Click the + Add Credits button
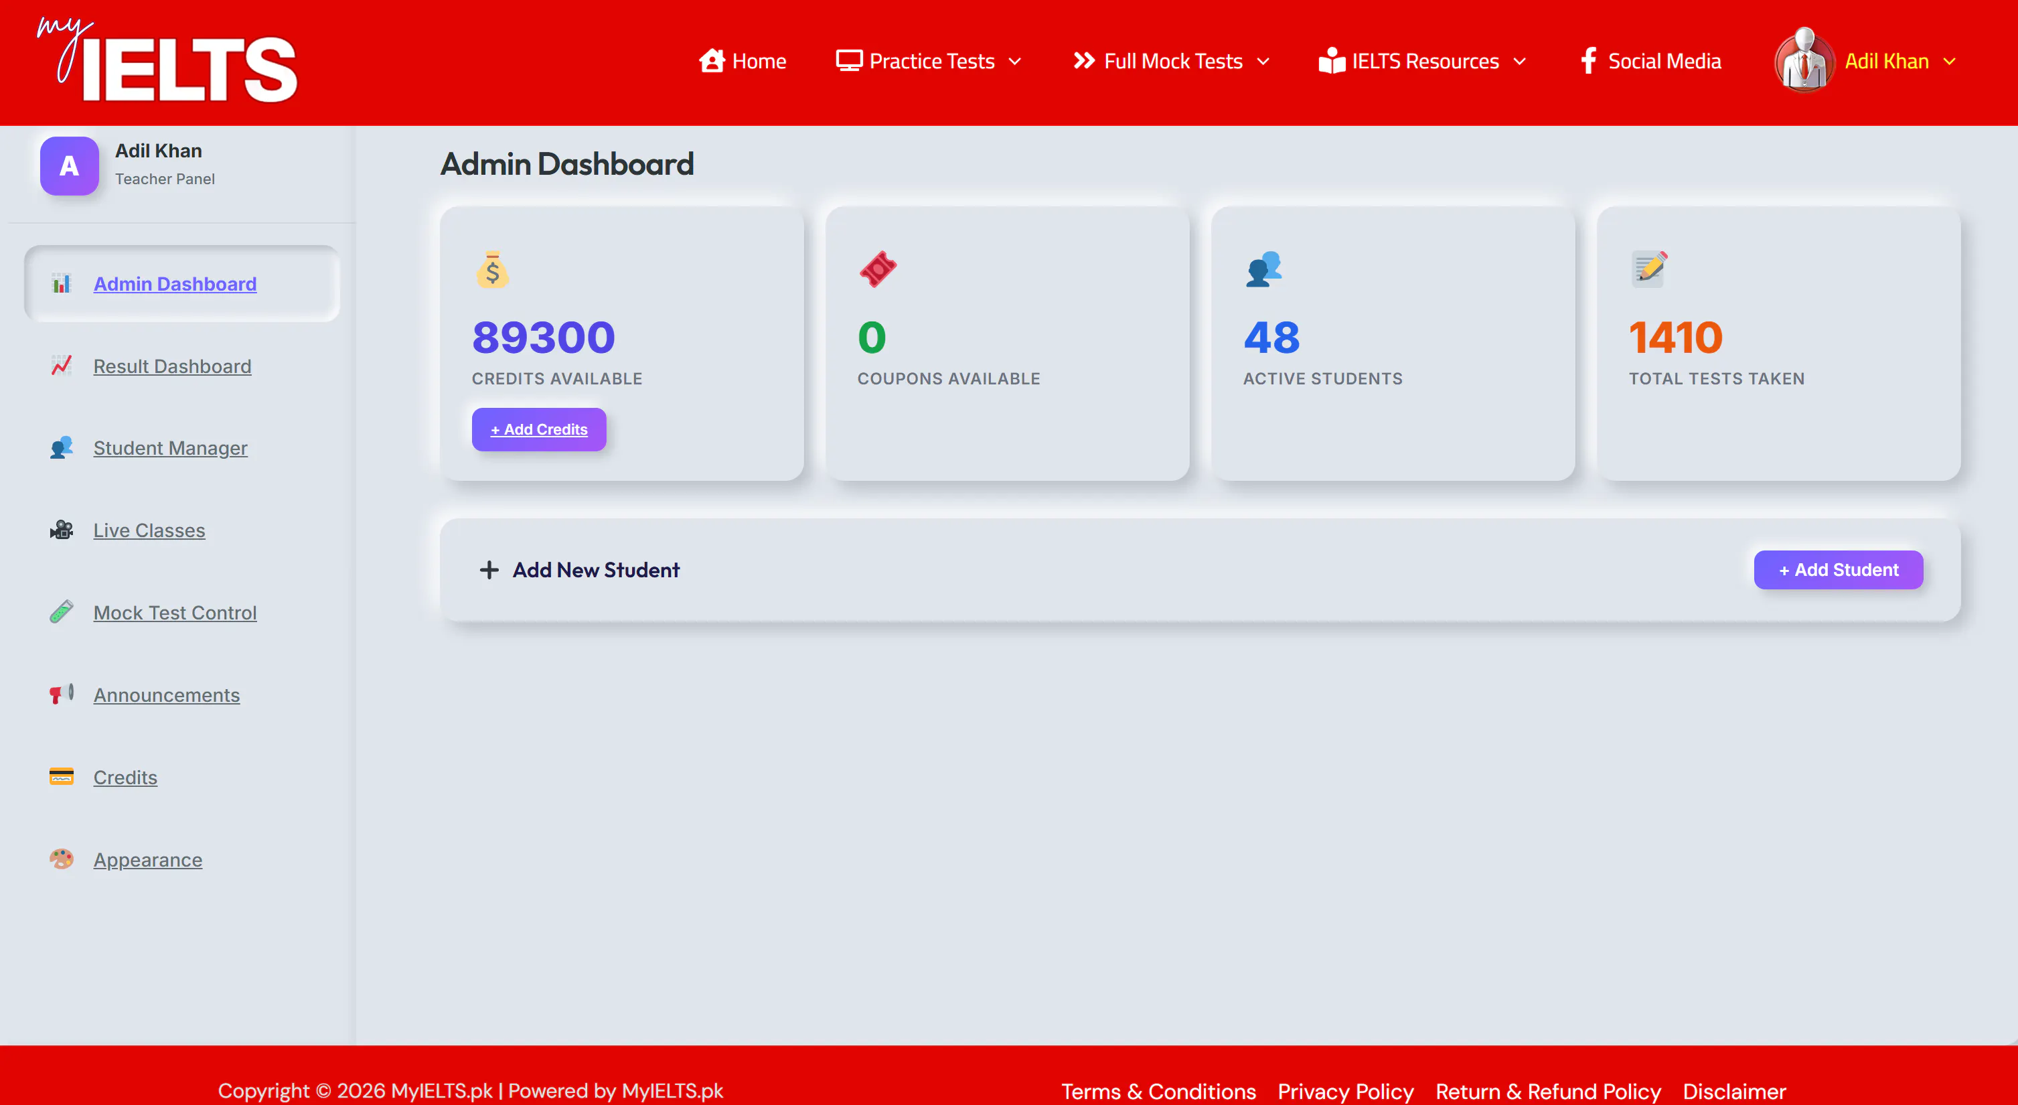The height and width of the screenshot is (1105, 2018). click(x=539, y=429)
